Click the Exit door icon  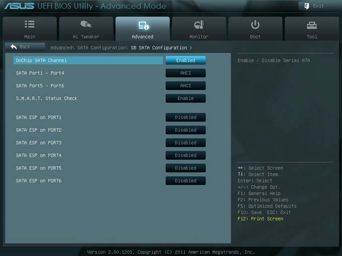[x=307, y=6]
